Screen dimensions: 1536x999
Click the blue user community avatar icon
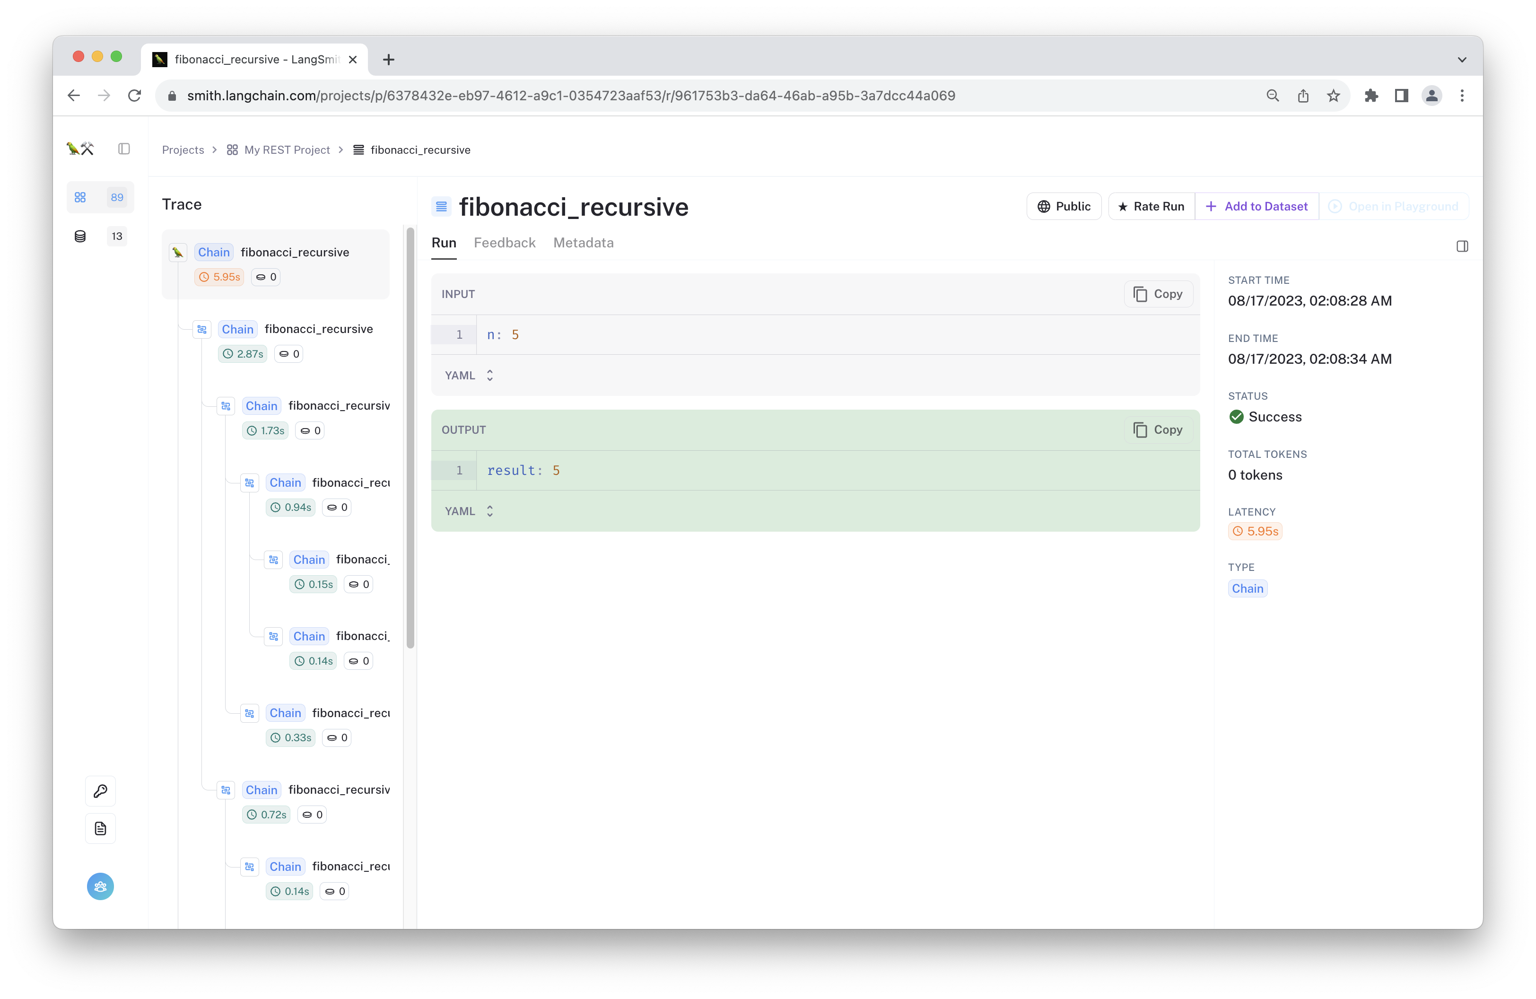point(101,887)
